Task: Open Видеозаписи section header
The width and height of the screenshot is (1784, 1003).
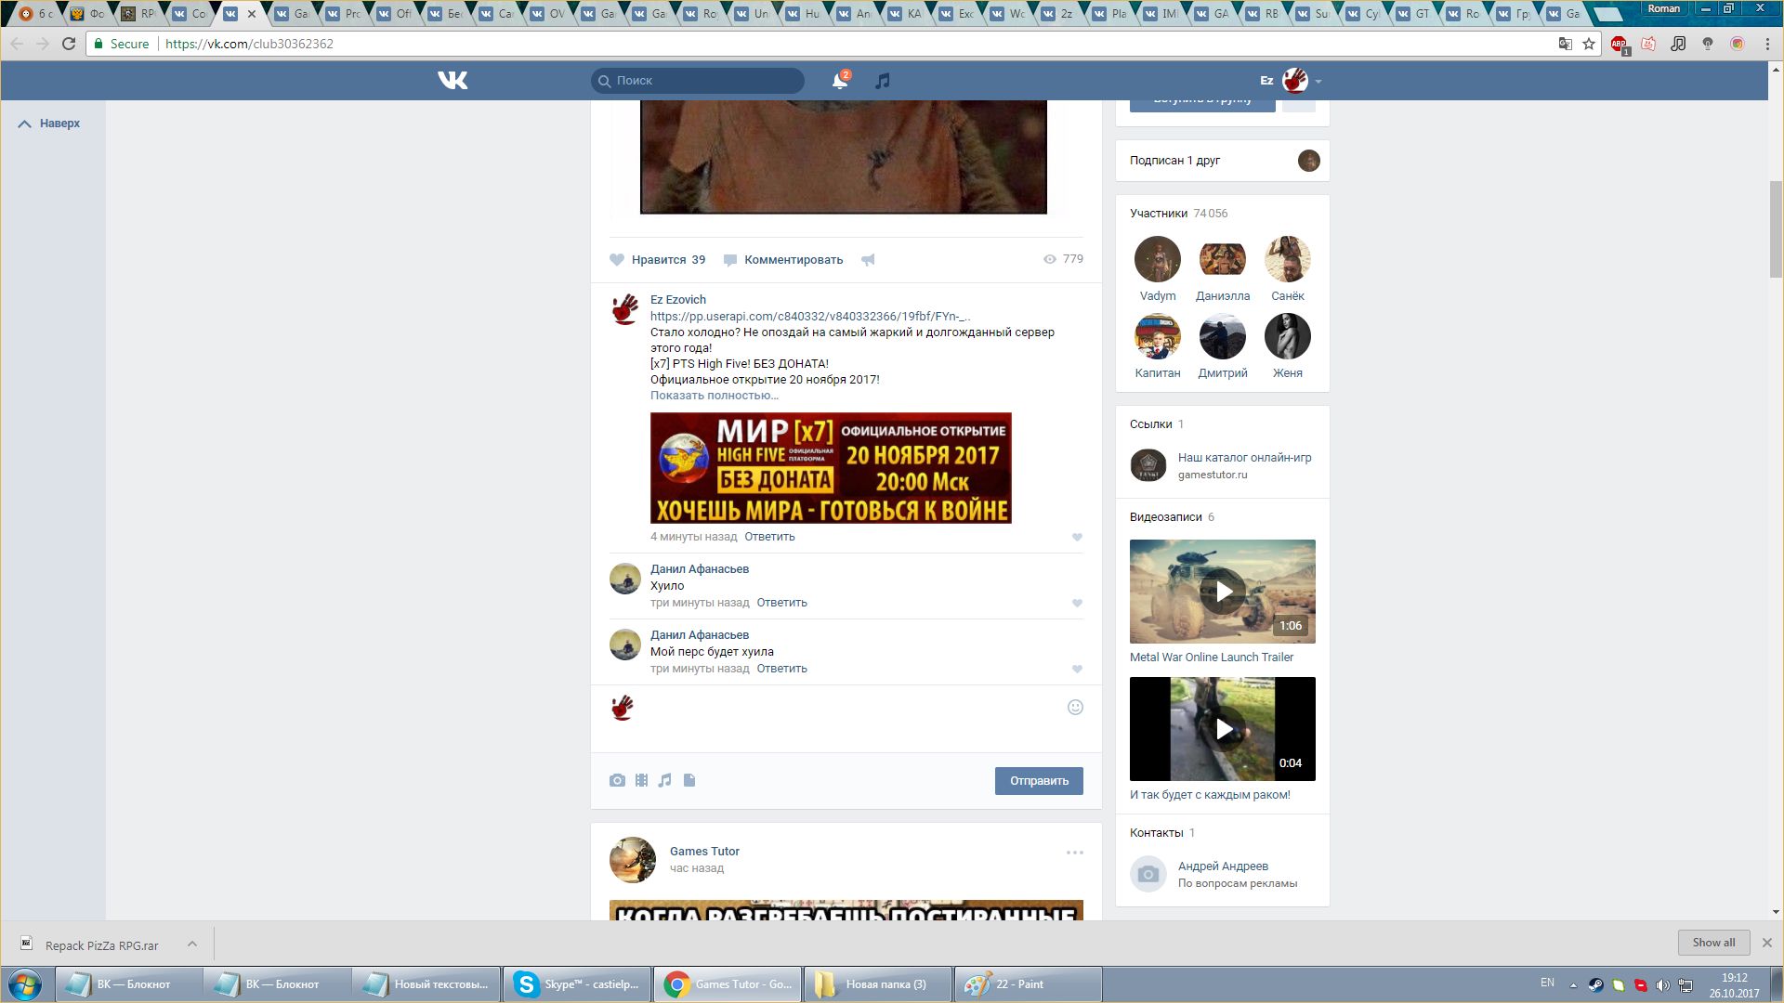Action: pos(1172,517)
